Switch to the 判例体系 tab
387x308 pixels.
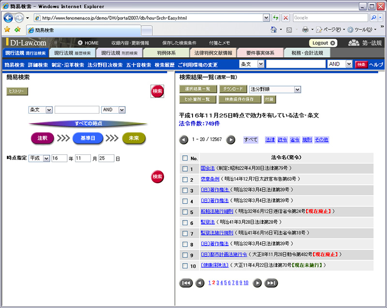pyautogui.click(x=166, y=53)
